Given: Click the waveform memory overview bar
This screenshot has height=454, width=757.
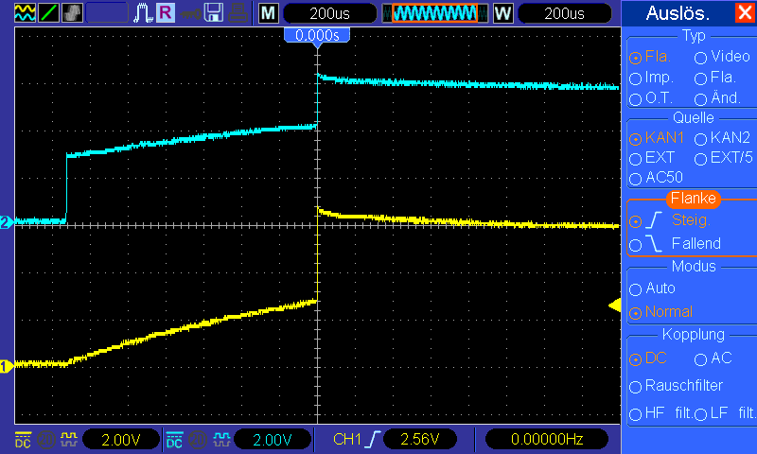Looking at the screenshot, I should coord(434,13).
